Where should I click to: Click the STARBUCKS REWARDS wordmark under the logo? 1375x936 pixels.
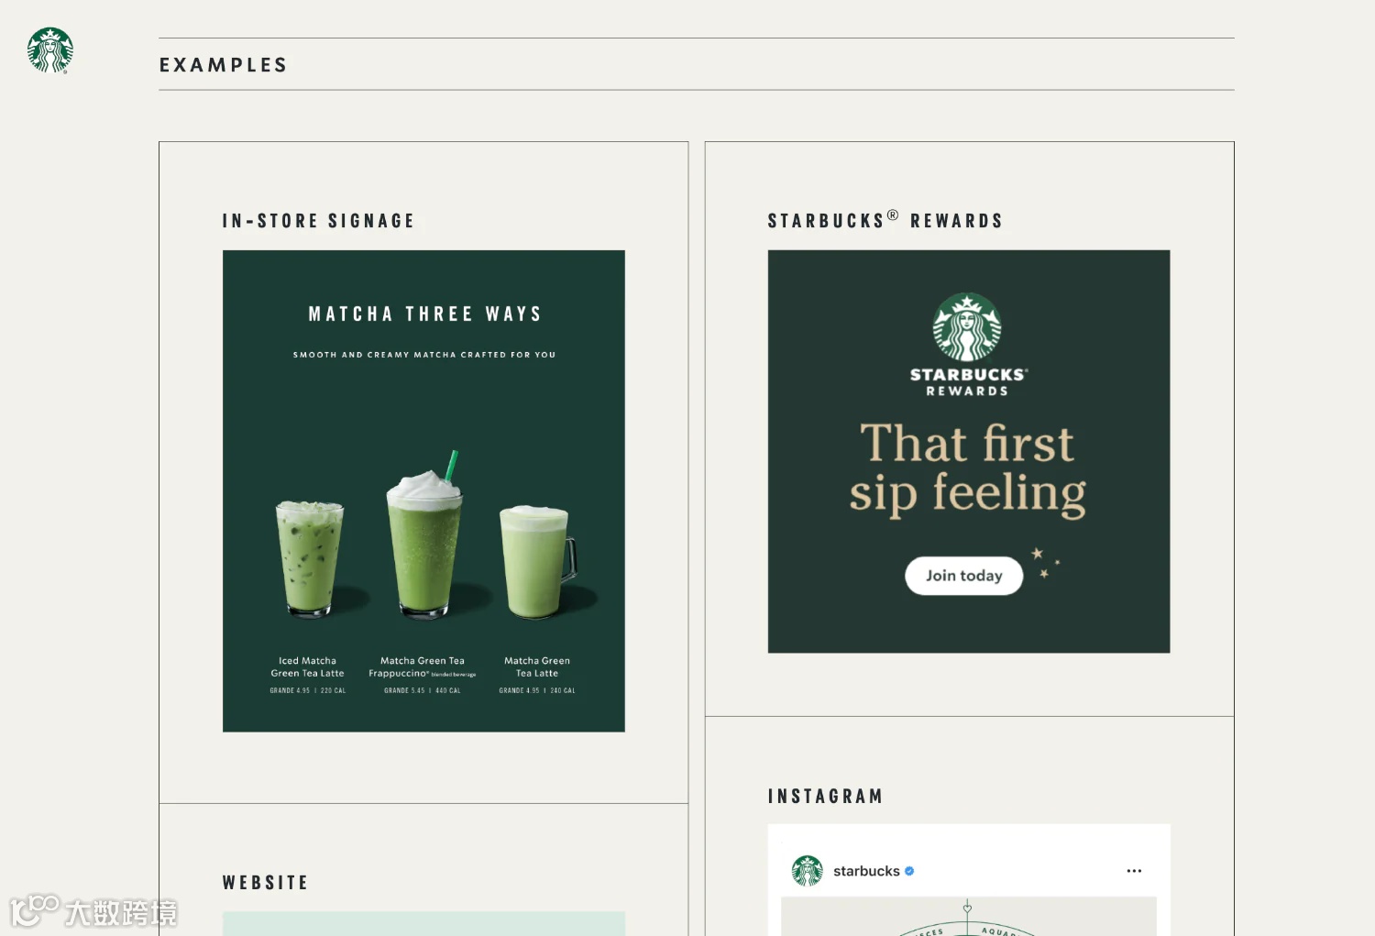[x=968, y=382]
